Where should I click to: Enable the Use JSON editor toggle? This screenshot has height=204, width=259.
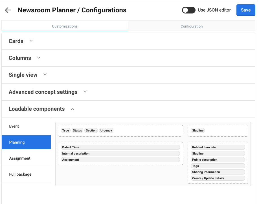[x=188, y=10]
